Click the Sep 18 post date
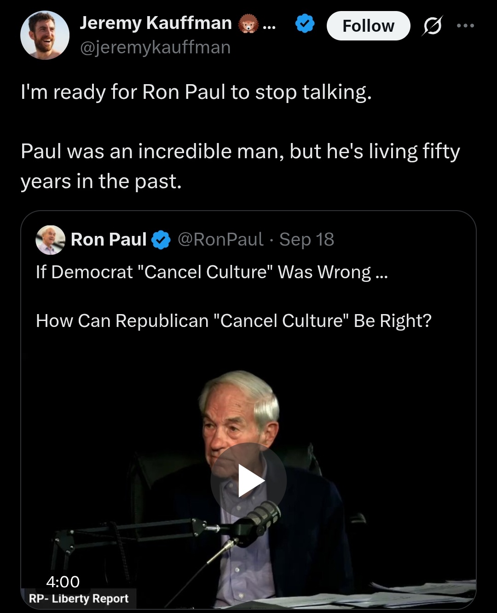The width and height of the screenshot is (497, 613). point(306,240)
